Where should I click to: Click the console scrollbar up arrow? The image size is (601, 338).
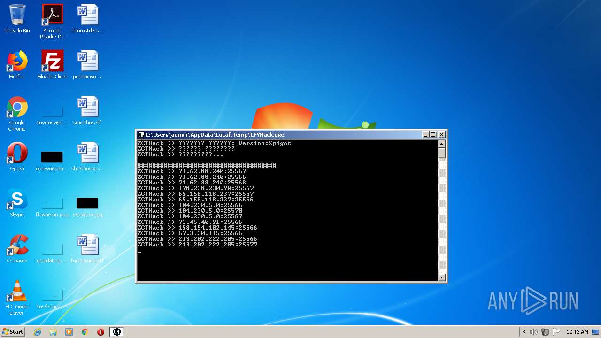point(441,144)
